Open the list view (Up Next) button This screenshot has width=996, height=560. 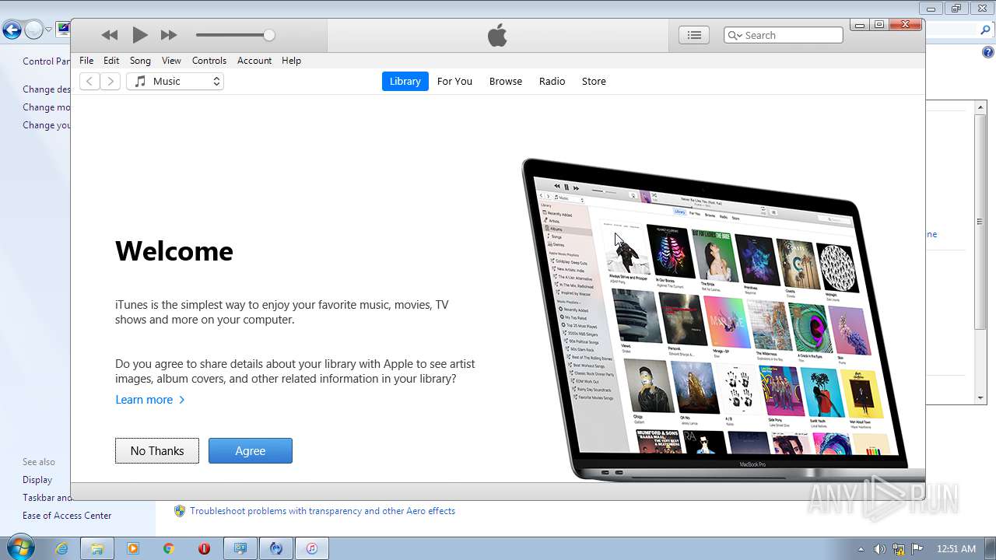click(x=694, y=35)
